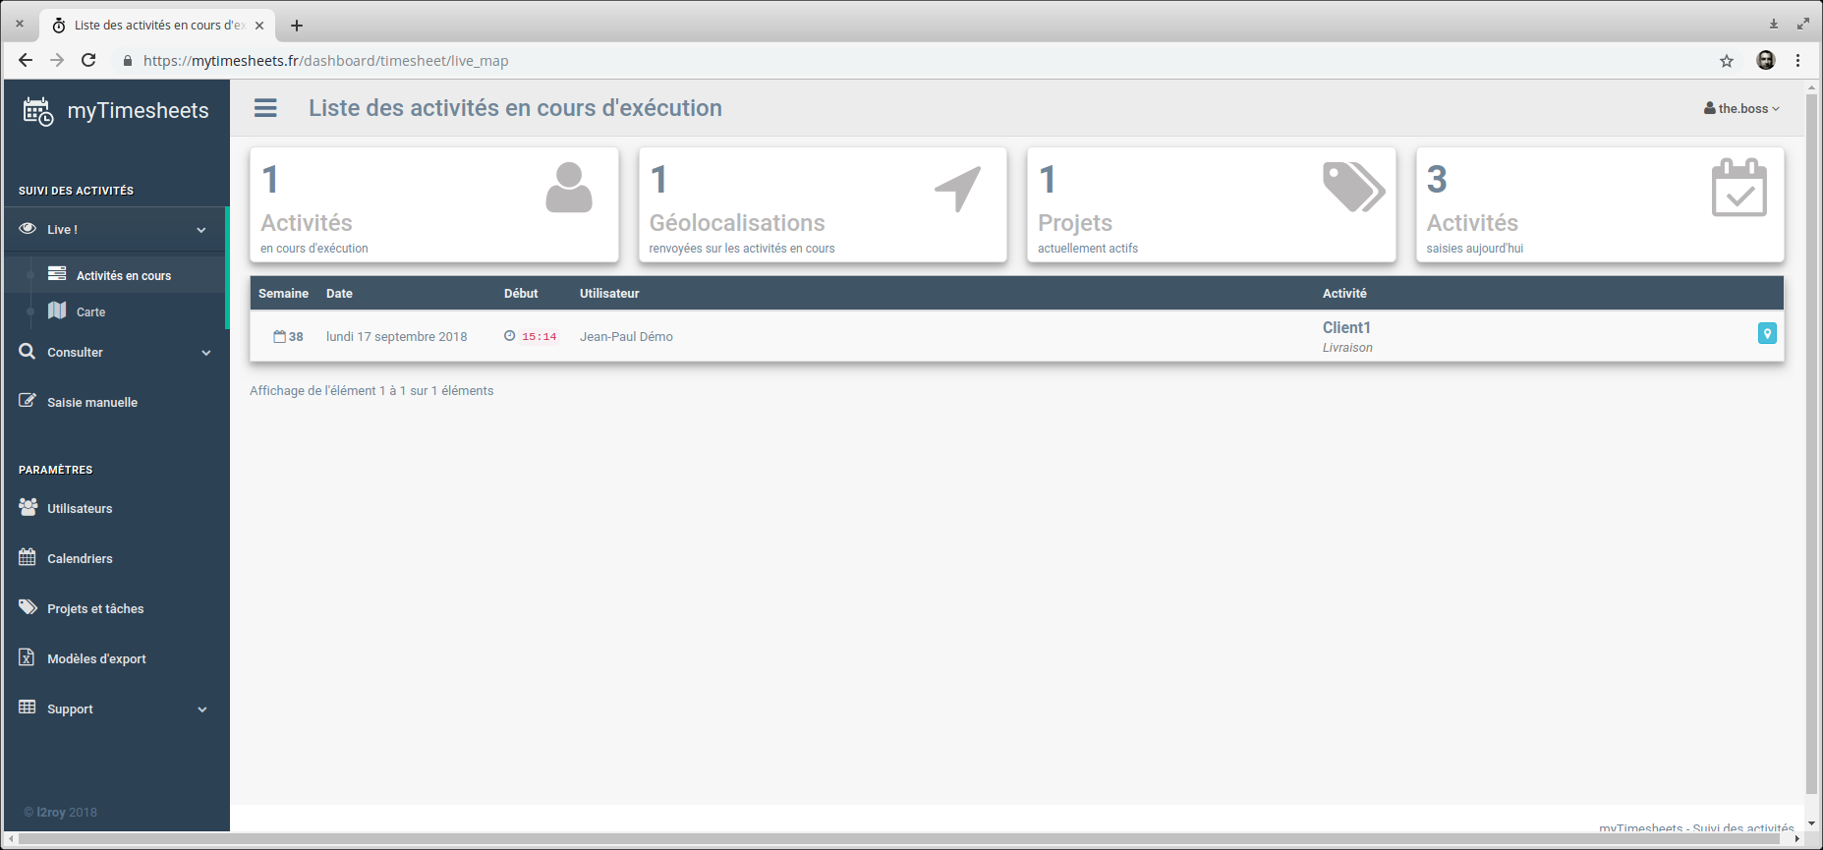Click the user silhouette icon in the Activités card

(569, 188)
